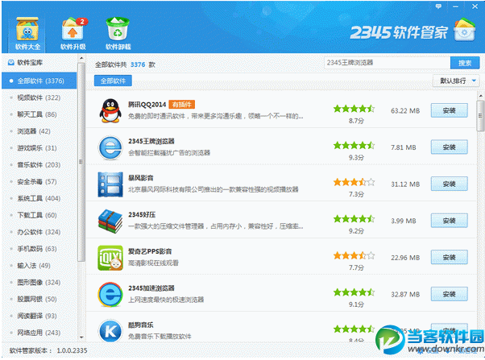The height and width of the screenshot is (360, 485).
Task: Select 网络应用 (243) category
Action: (39, 333)
